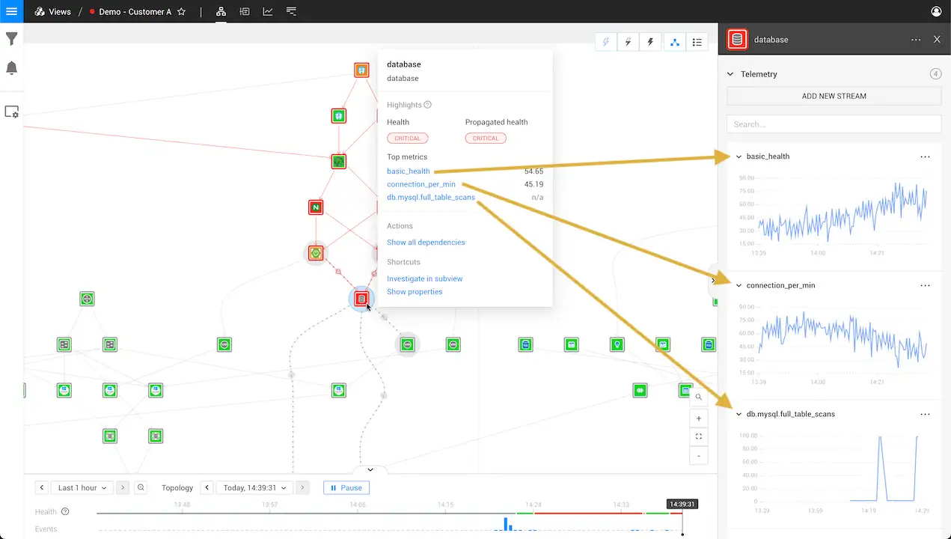
Task: Select the list view icon above the topology
Action: click(x=697, y=42)
